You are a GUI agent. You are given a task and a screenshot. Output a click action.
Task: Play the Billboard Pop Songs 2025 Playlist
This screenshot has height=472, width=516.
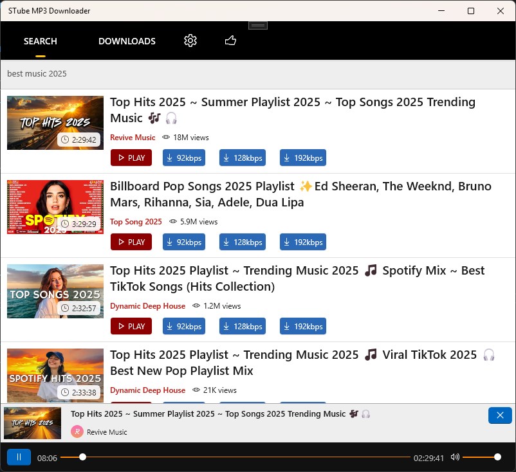click(x=131, y=242)
